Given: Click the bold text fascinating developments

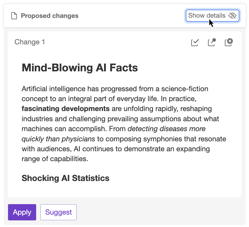Looking at the screenshot, I should coord(65,109).
